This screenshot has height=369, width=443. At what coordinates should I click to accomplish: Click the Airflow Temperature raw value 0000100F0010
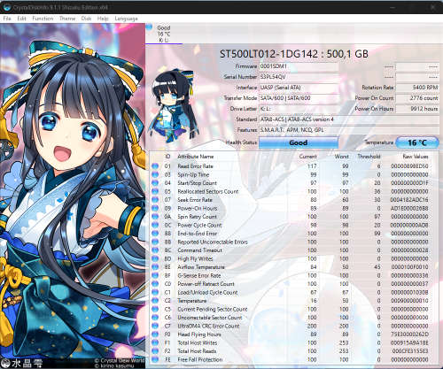(x=410, y=267)
